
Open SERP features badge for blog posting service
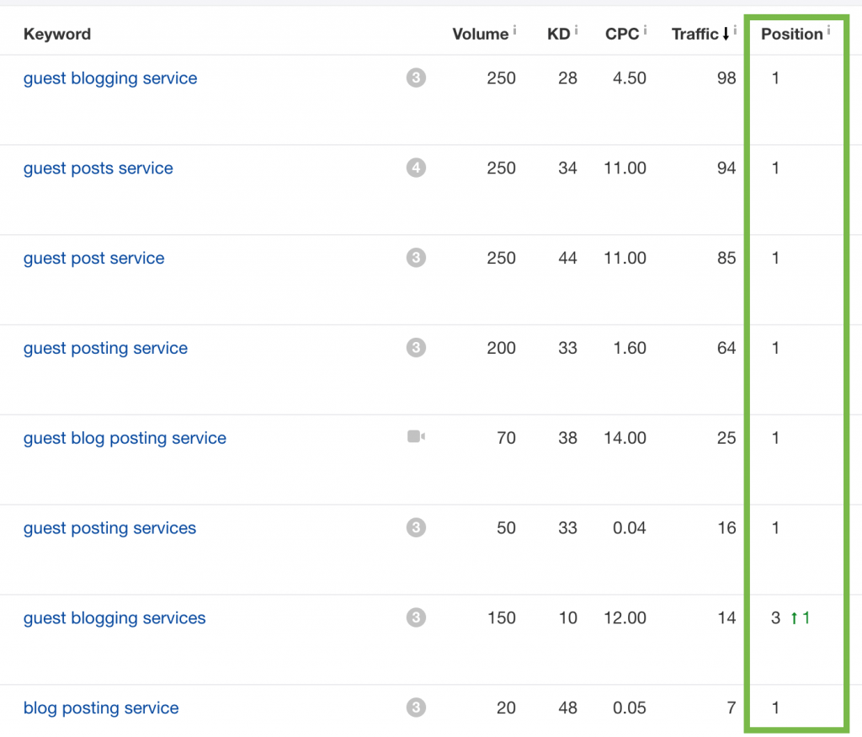coord(416,708)
